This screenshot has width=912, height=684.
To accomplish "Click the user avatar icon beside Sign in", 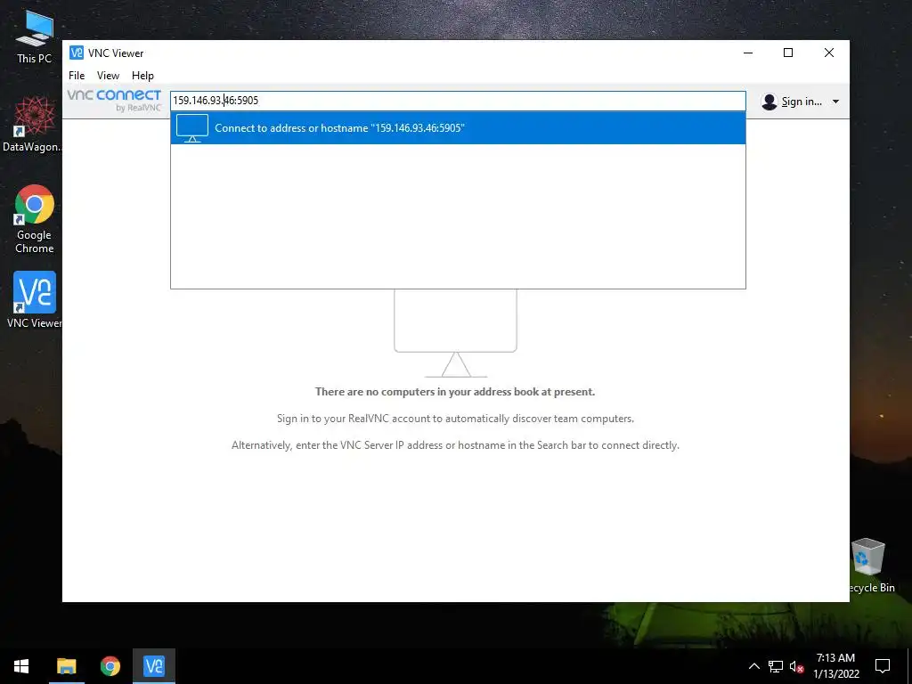I will [x=769, y=102].
